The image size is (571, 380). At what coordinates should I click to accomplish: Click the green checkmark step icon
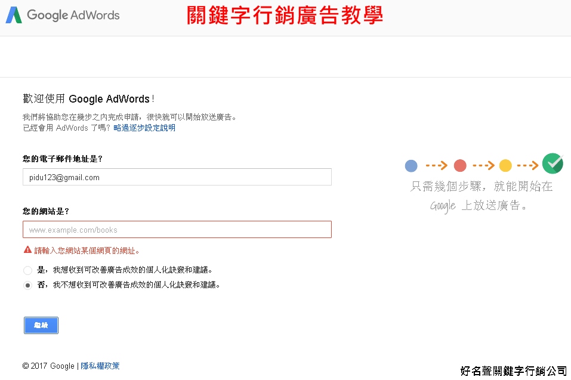tap(553, 163)
